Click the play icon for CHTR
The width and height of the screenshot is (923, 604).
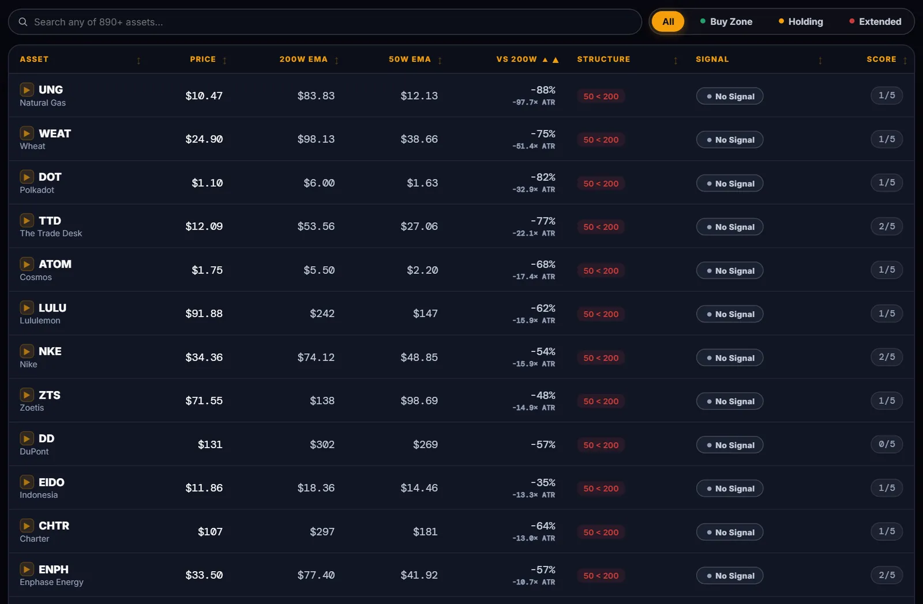pos(27,526)
